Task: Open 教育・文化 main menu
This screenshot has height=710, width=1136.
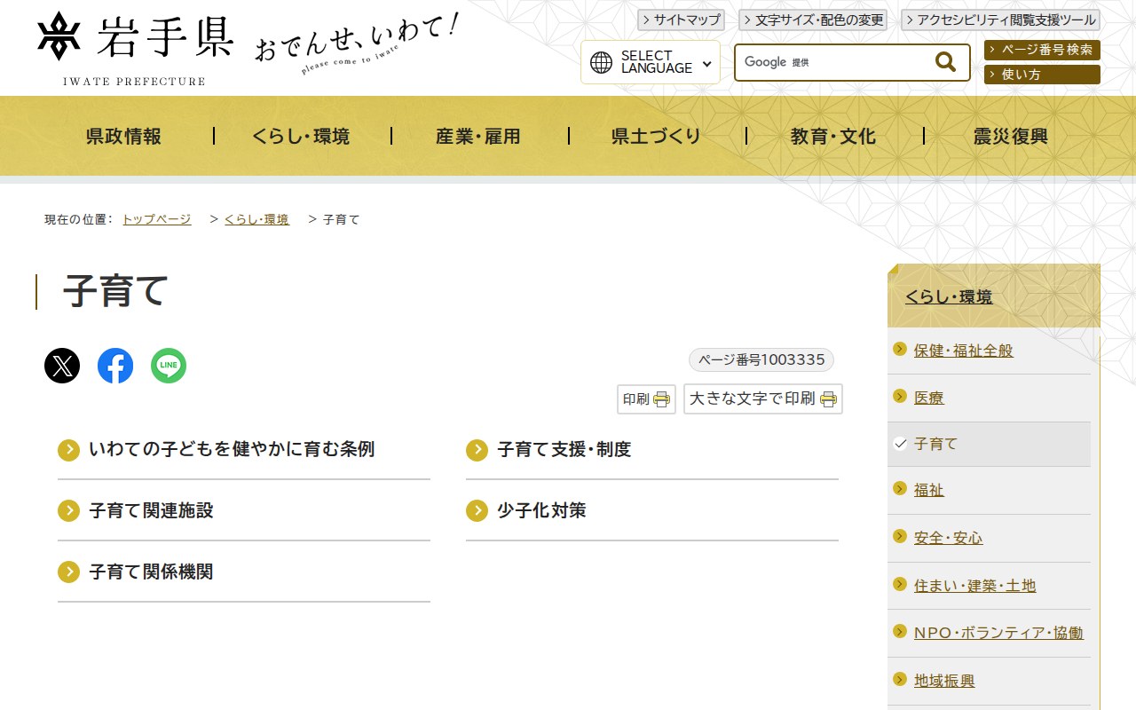Action: [834, 136]
